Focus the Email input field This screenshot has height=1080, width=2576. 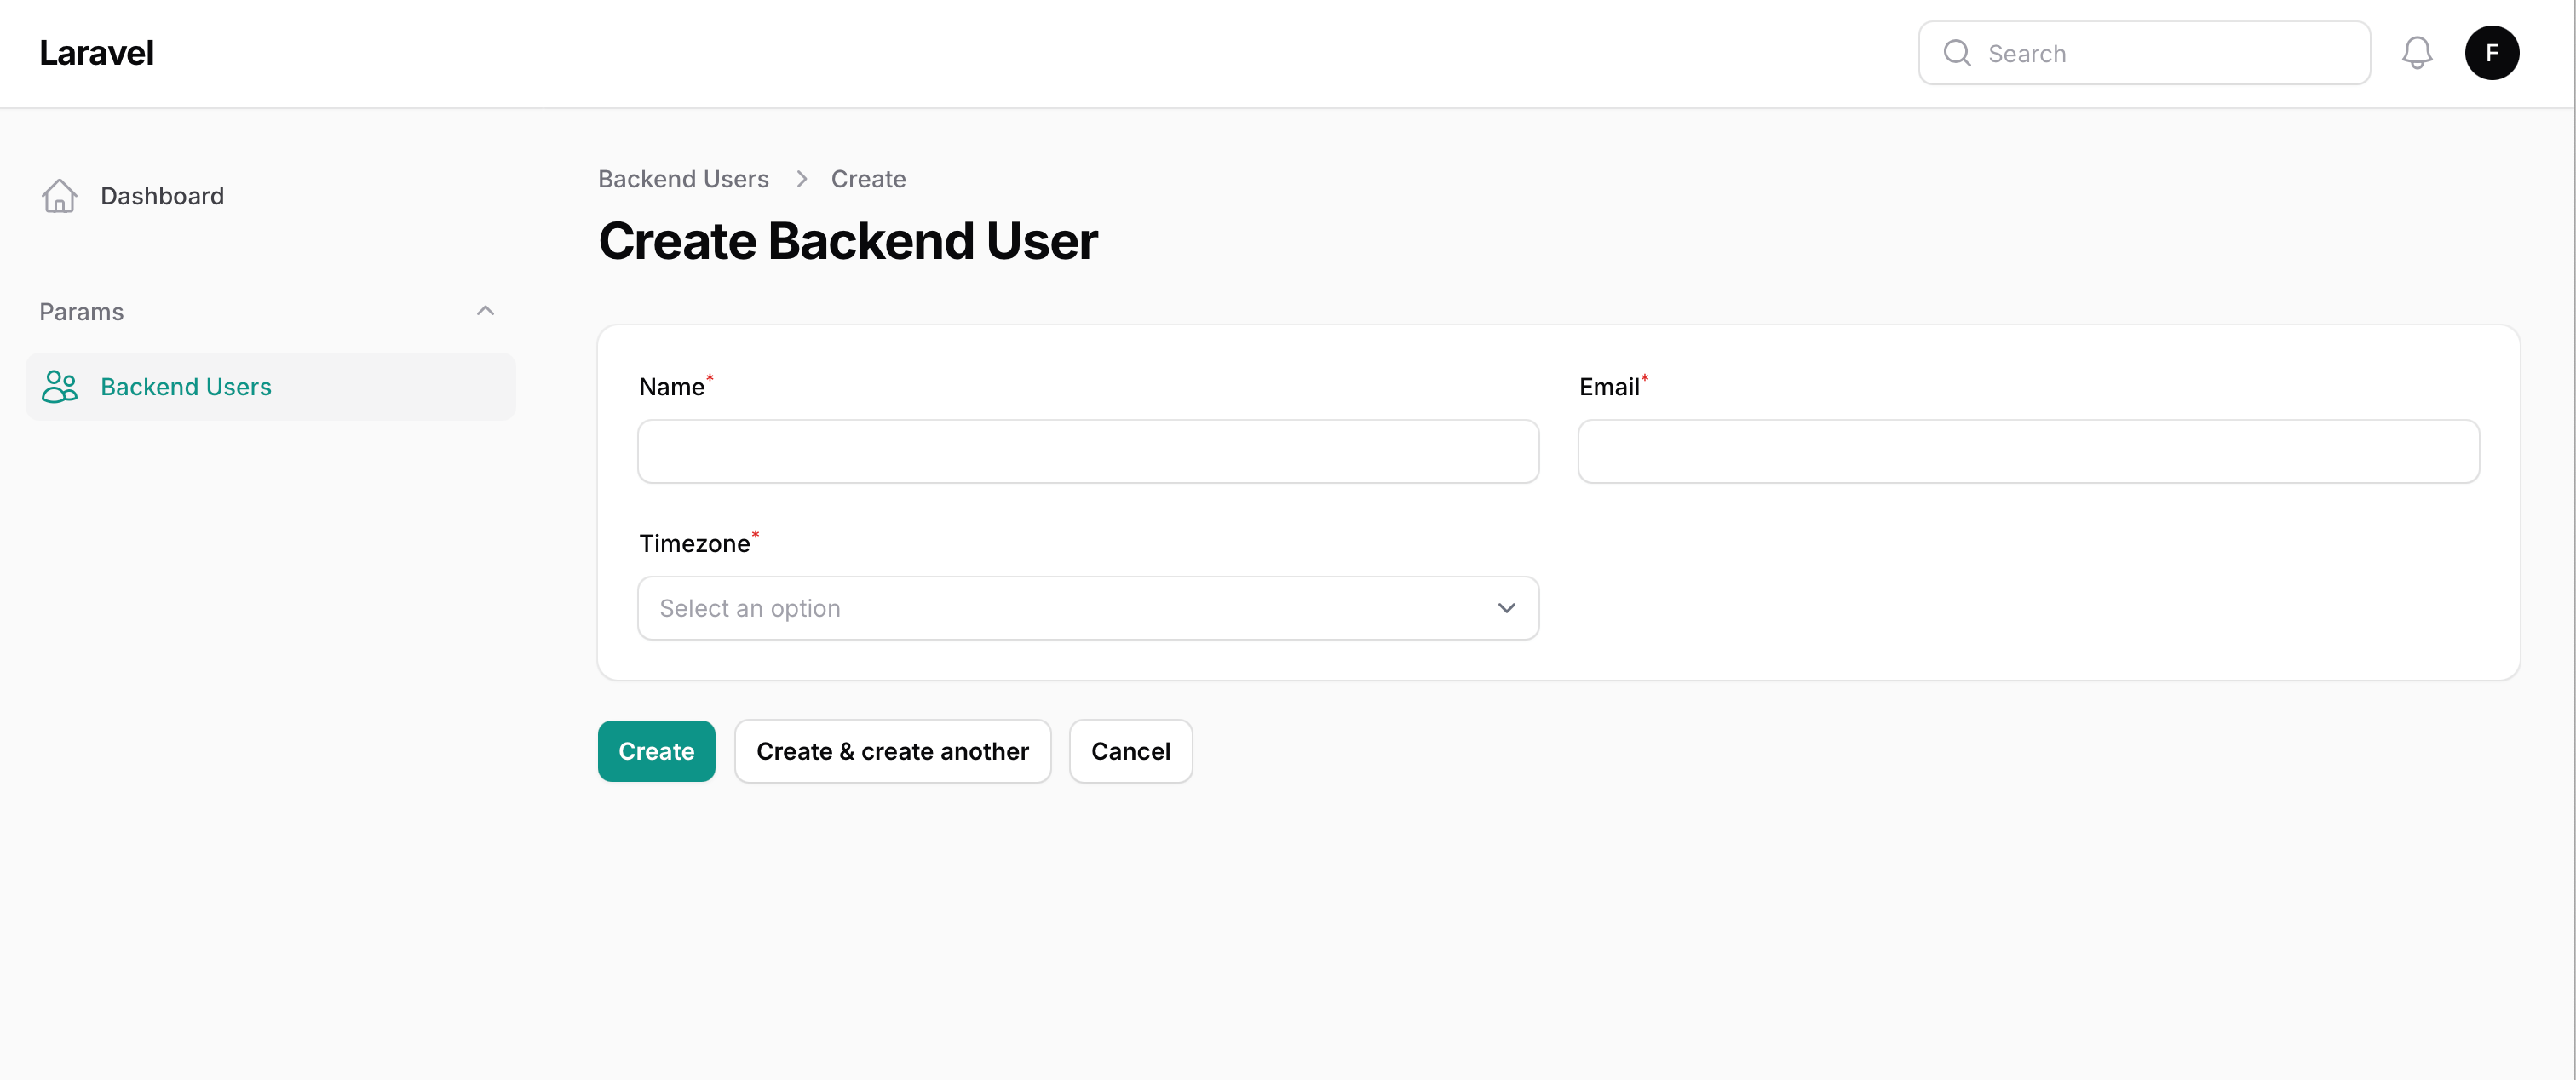tap(2028, 452)
